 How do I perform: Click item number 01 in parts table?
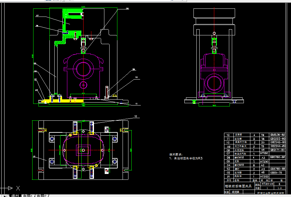click(228, 177)
